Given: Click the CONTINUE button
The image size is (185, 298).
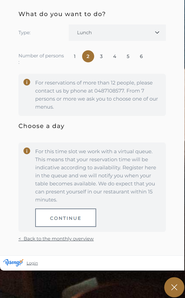Looking at the screenshot, I should (66, 218).
